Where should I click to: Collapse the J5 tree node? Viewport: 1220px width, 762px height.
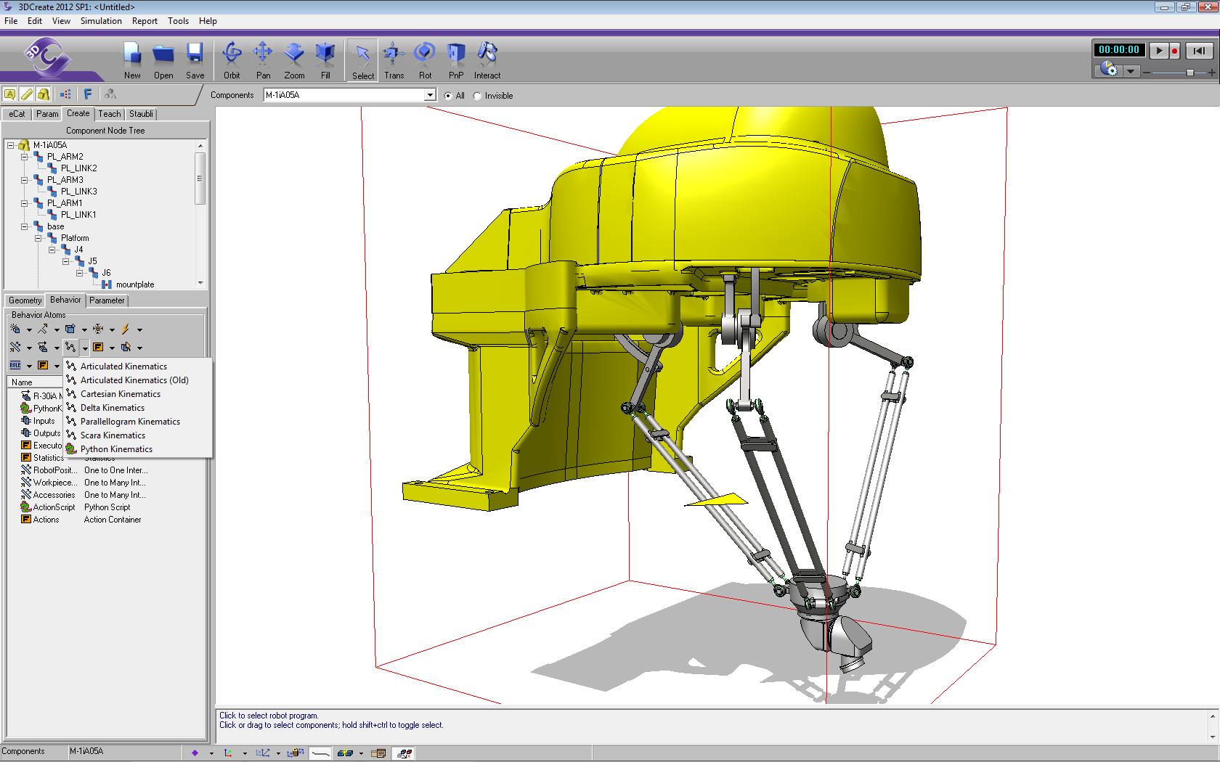click(65, 261)
